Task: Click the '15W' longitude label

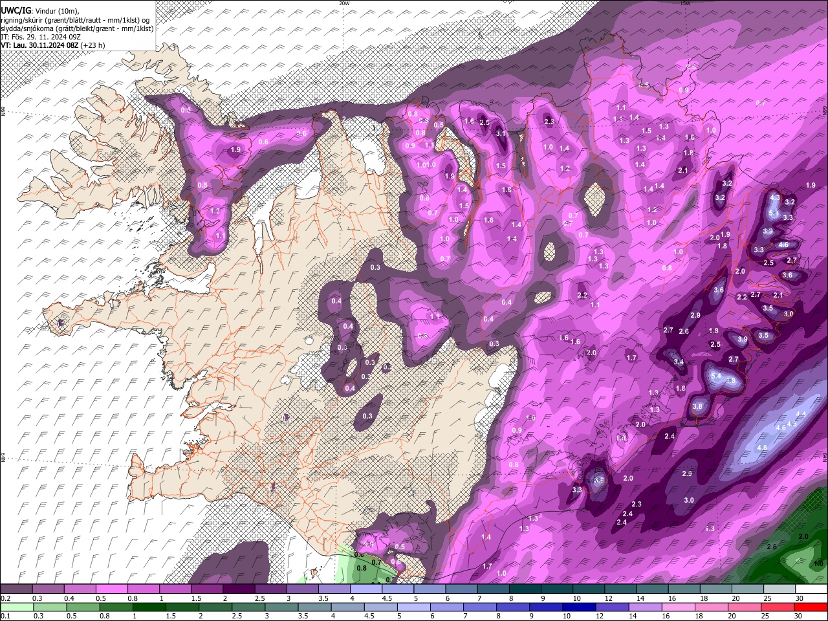Action: 685,3
